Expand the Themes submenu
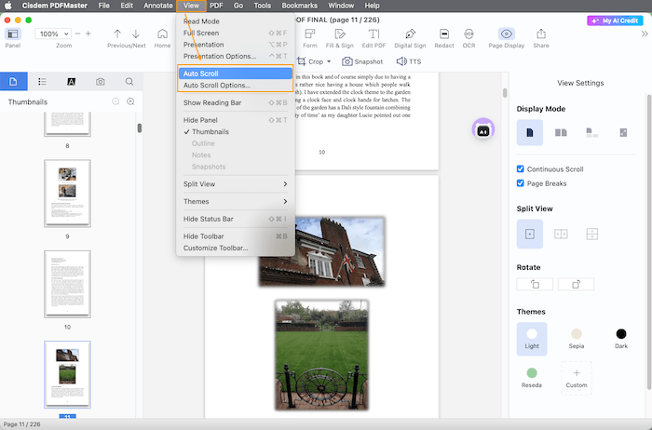Image resolution: width=652 pixels, height=430 pixels. (x=235, y=201)
